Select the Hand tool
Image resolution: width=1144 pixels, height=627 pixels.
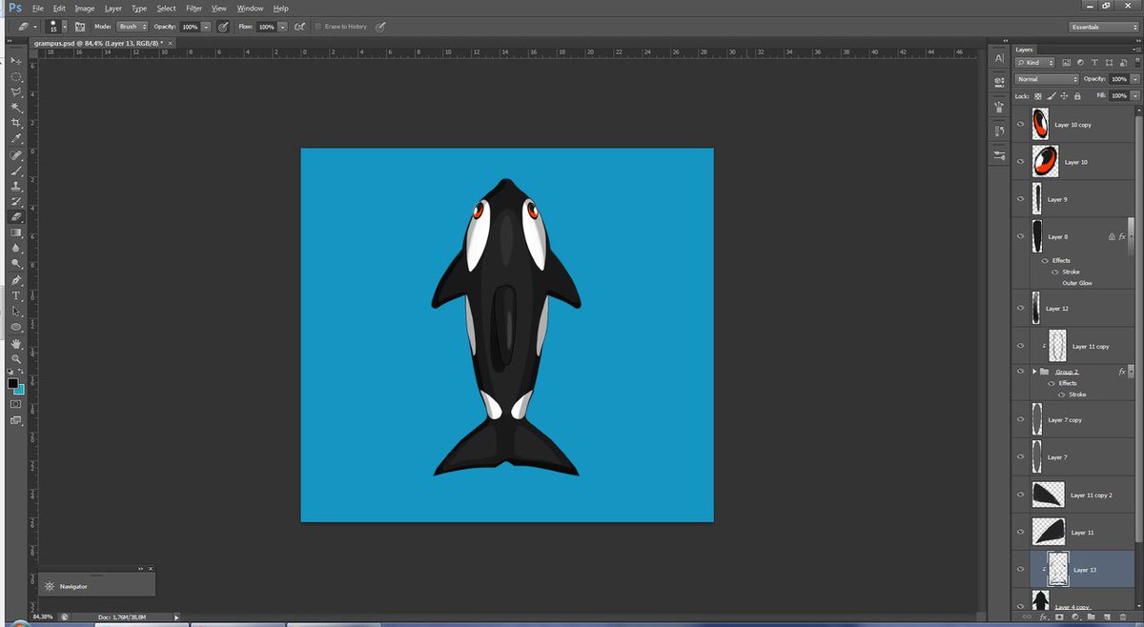pos(16,344)
